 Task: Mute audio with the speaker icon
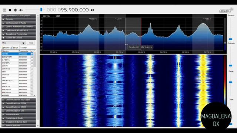point(21,10)
